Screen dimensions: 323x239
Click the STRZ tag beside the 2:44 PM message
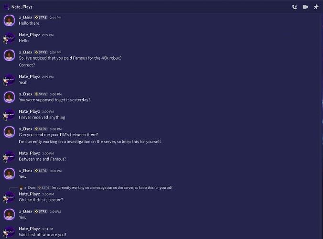point(41,17)
